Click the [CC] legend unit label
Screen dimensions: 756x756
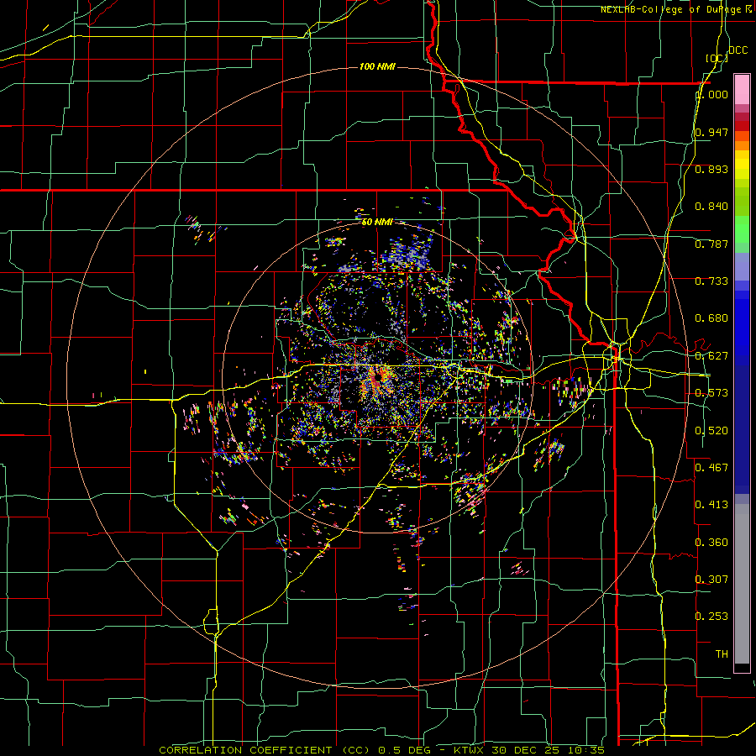[x=717, y=58]
